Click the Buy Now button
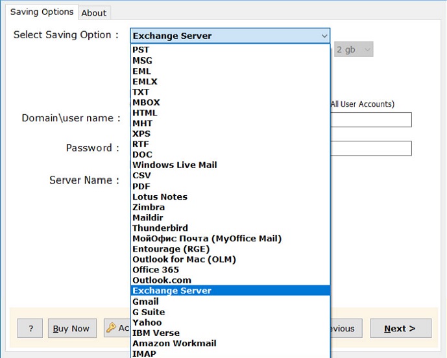The height and width of the screenshot is (358, 447). [72, 328]
